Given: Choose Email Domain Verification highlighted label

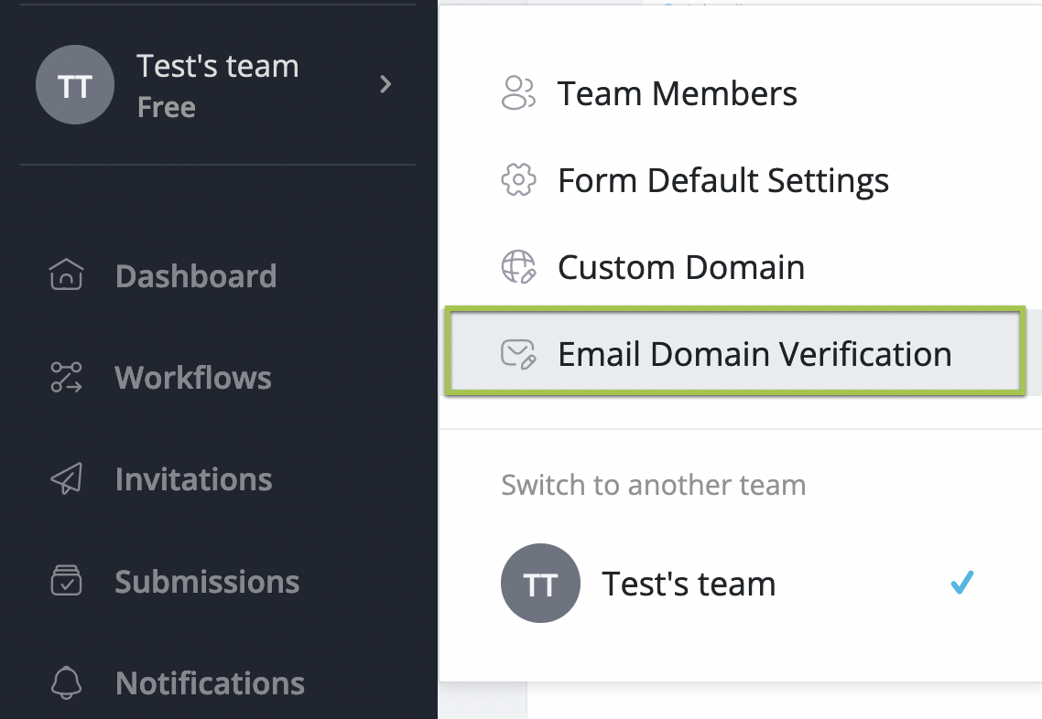Looking at the screenshot, I should coord(754,354).
